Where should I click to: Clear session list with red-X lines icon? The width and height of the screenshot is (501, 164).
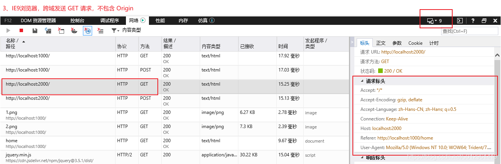click(101, 30)
